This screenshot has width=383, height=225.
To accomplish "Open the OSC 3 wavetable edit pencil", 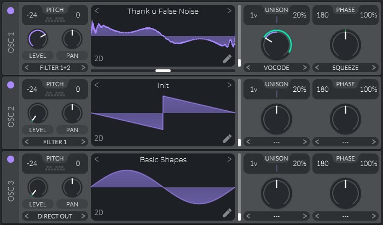I will coord(227,212).
